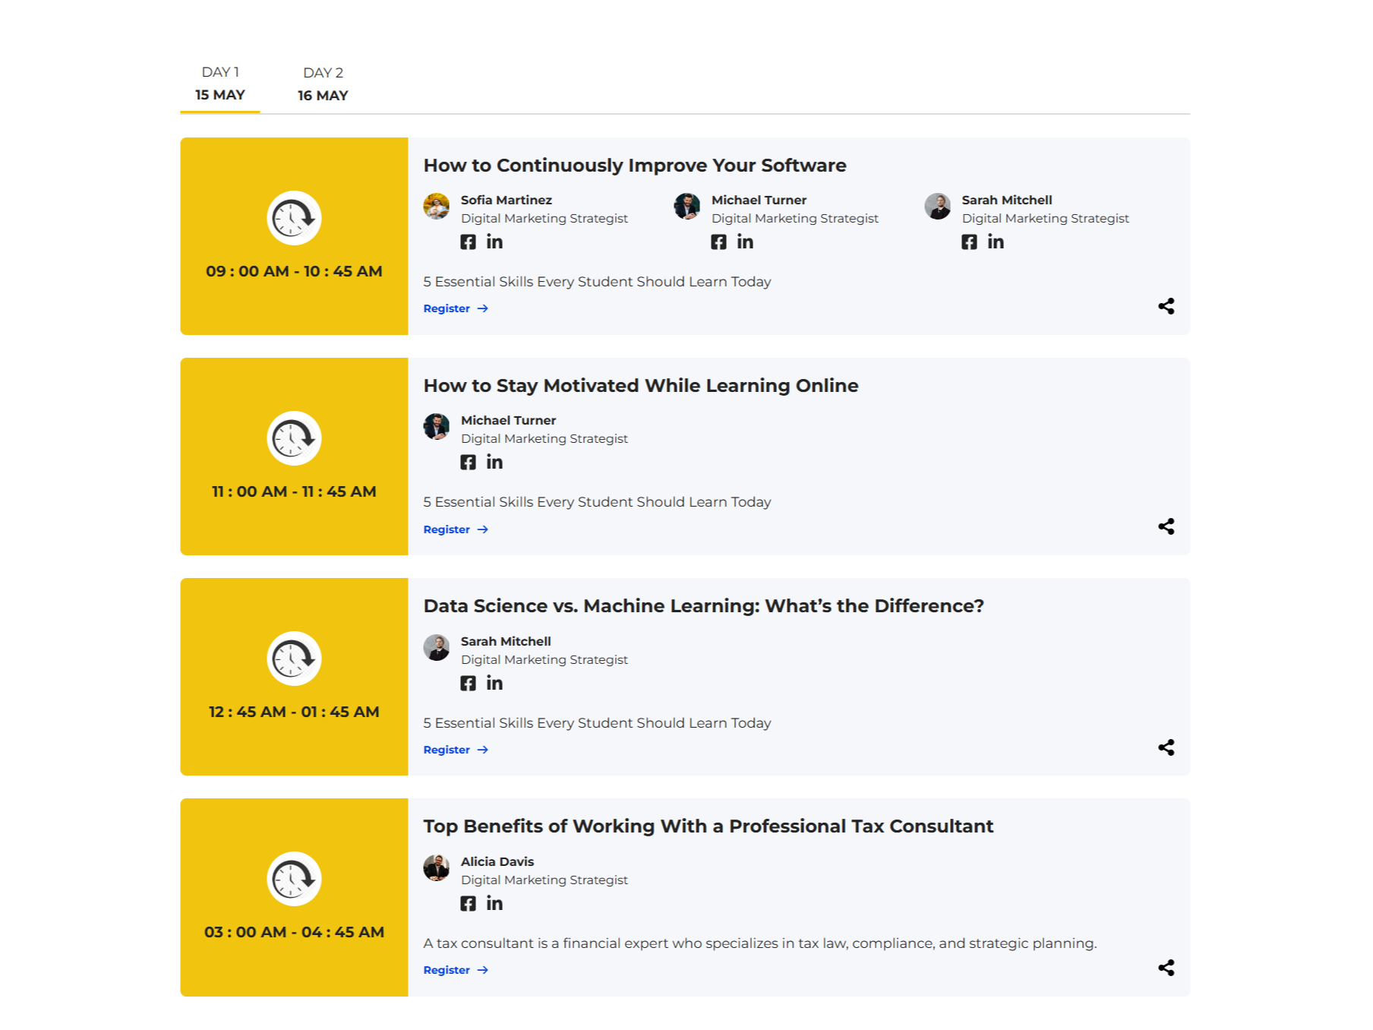This screenshot has width=1373, height=1030.
Task: Open Alicia Davis's LinkedIn icon
Action: click(x=494, y=904)
